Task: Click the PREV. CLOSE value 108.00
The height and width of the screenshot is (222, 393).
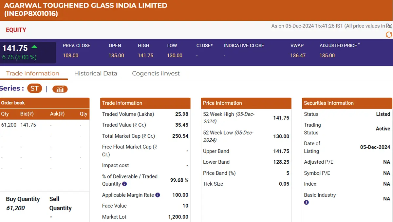Action: [71, 55]
